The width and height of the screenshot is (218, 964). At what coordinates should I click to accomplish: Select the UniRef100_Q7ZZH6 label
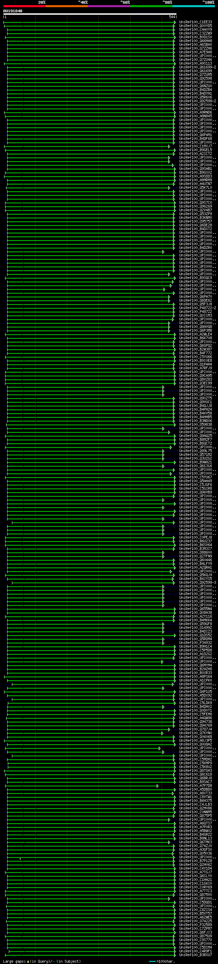click(x=195, y=48)
